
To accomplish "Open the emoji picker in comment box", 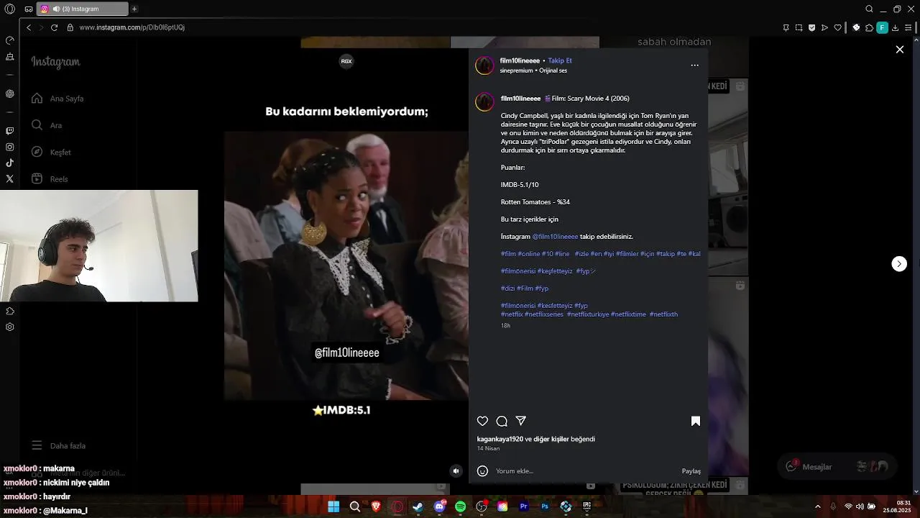I will 482,471.
